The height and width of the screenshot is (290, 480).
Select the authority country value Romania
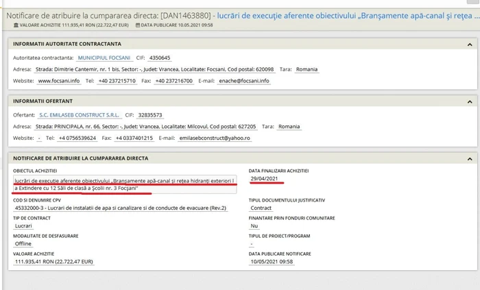[x=307, y=69]
